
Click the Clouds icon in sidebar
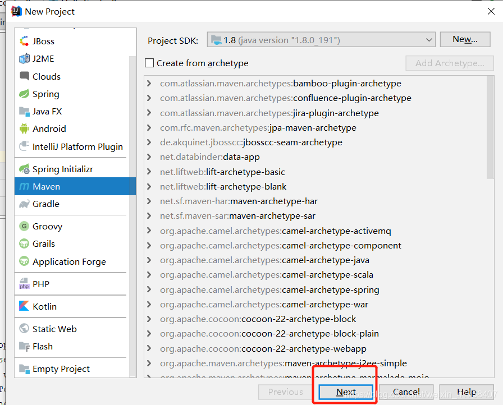pos(24,76)
